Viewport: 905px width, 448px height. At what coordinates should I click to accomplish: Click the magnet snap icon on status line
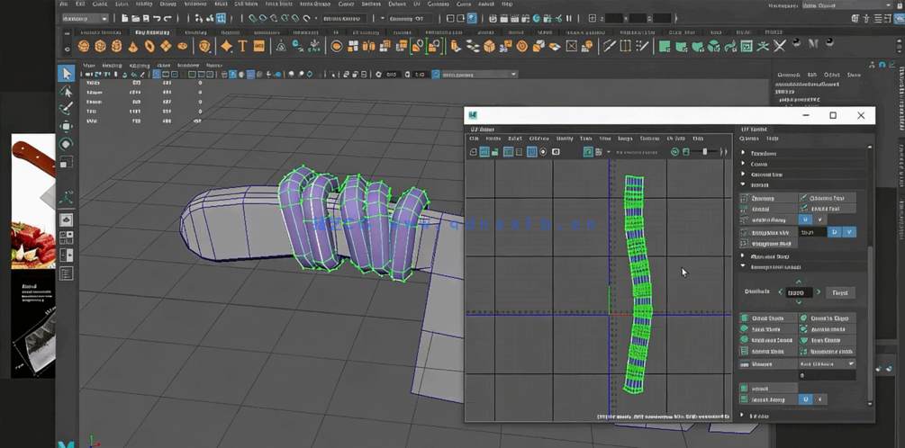306,19
